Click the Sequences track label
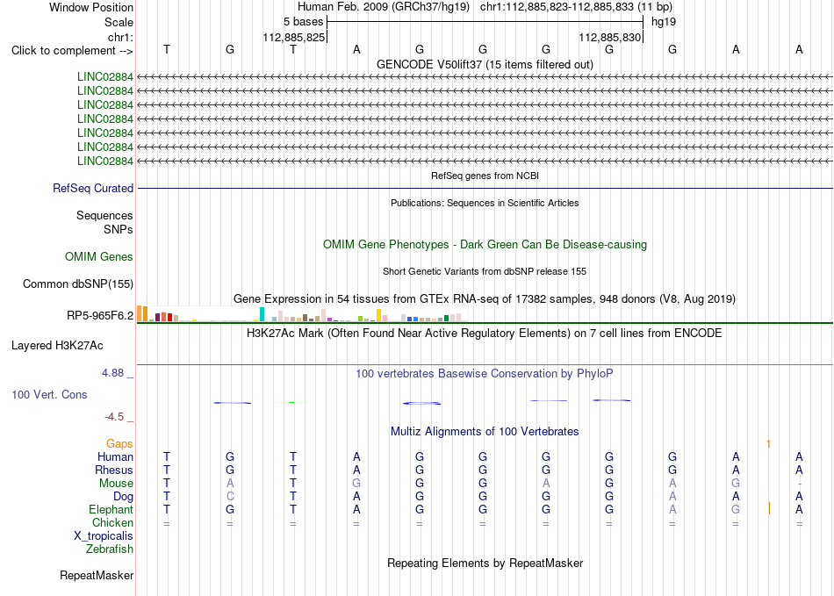This screenshot has height=596, width=834. coord(104,215)
